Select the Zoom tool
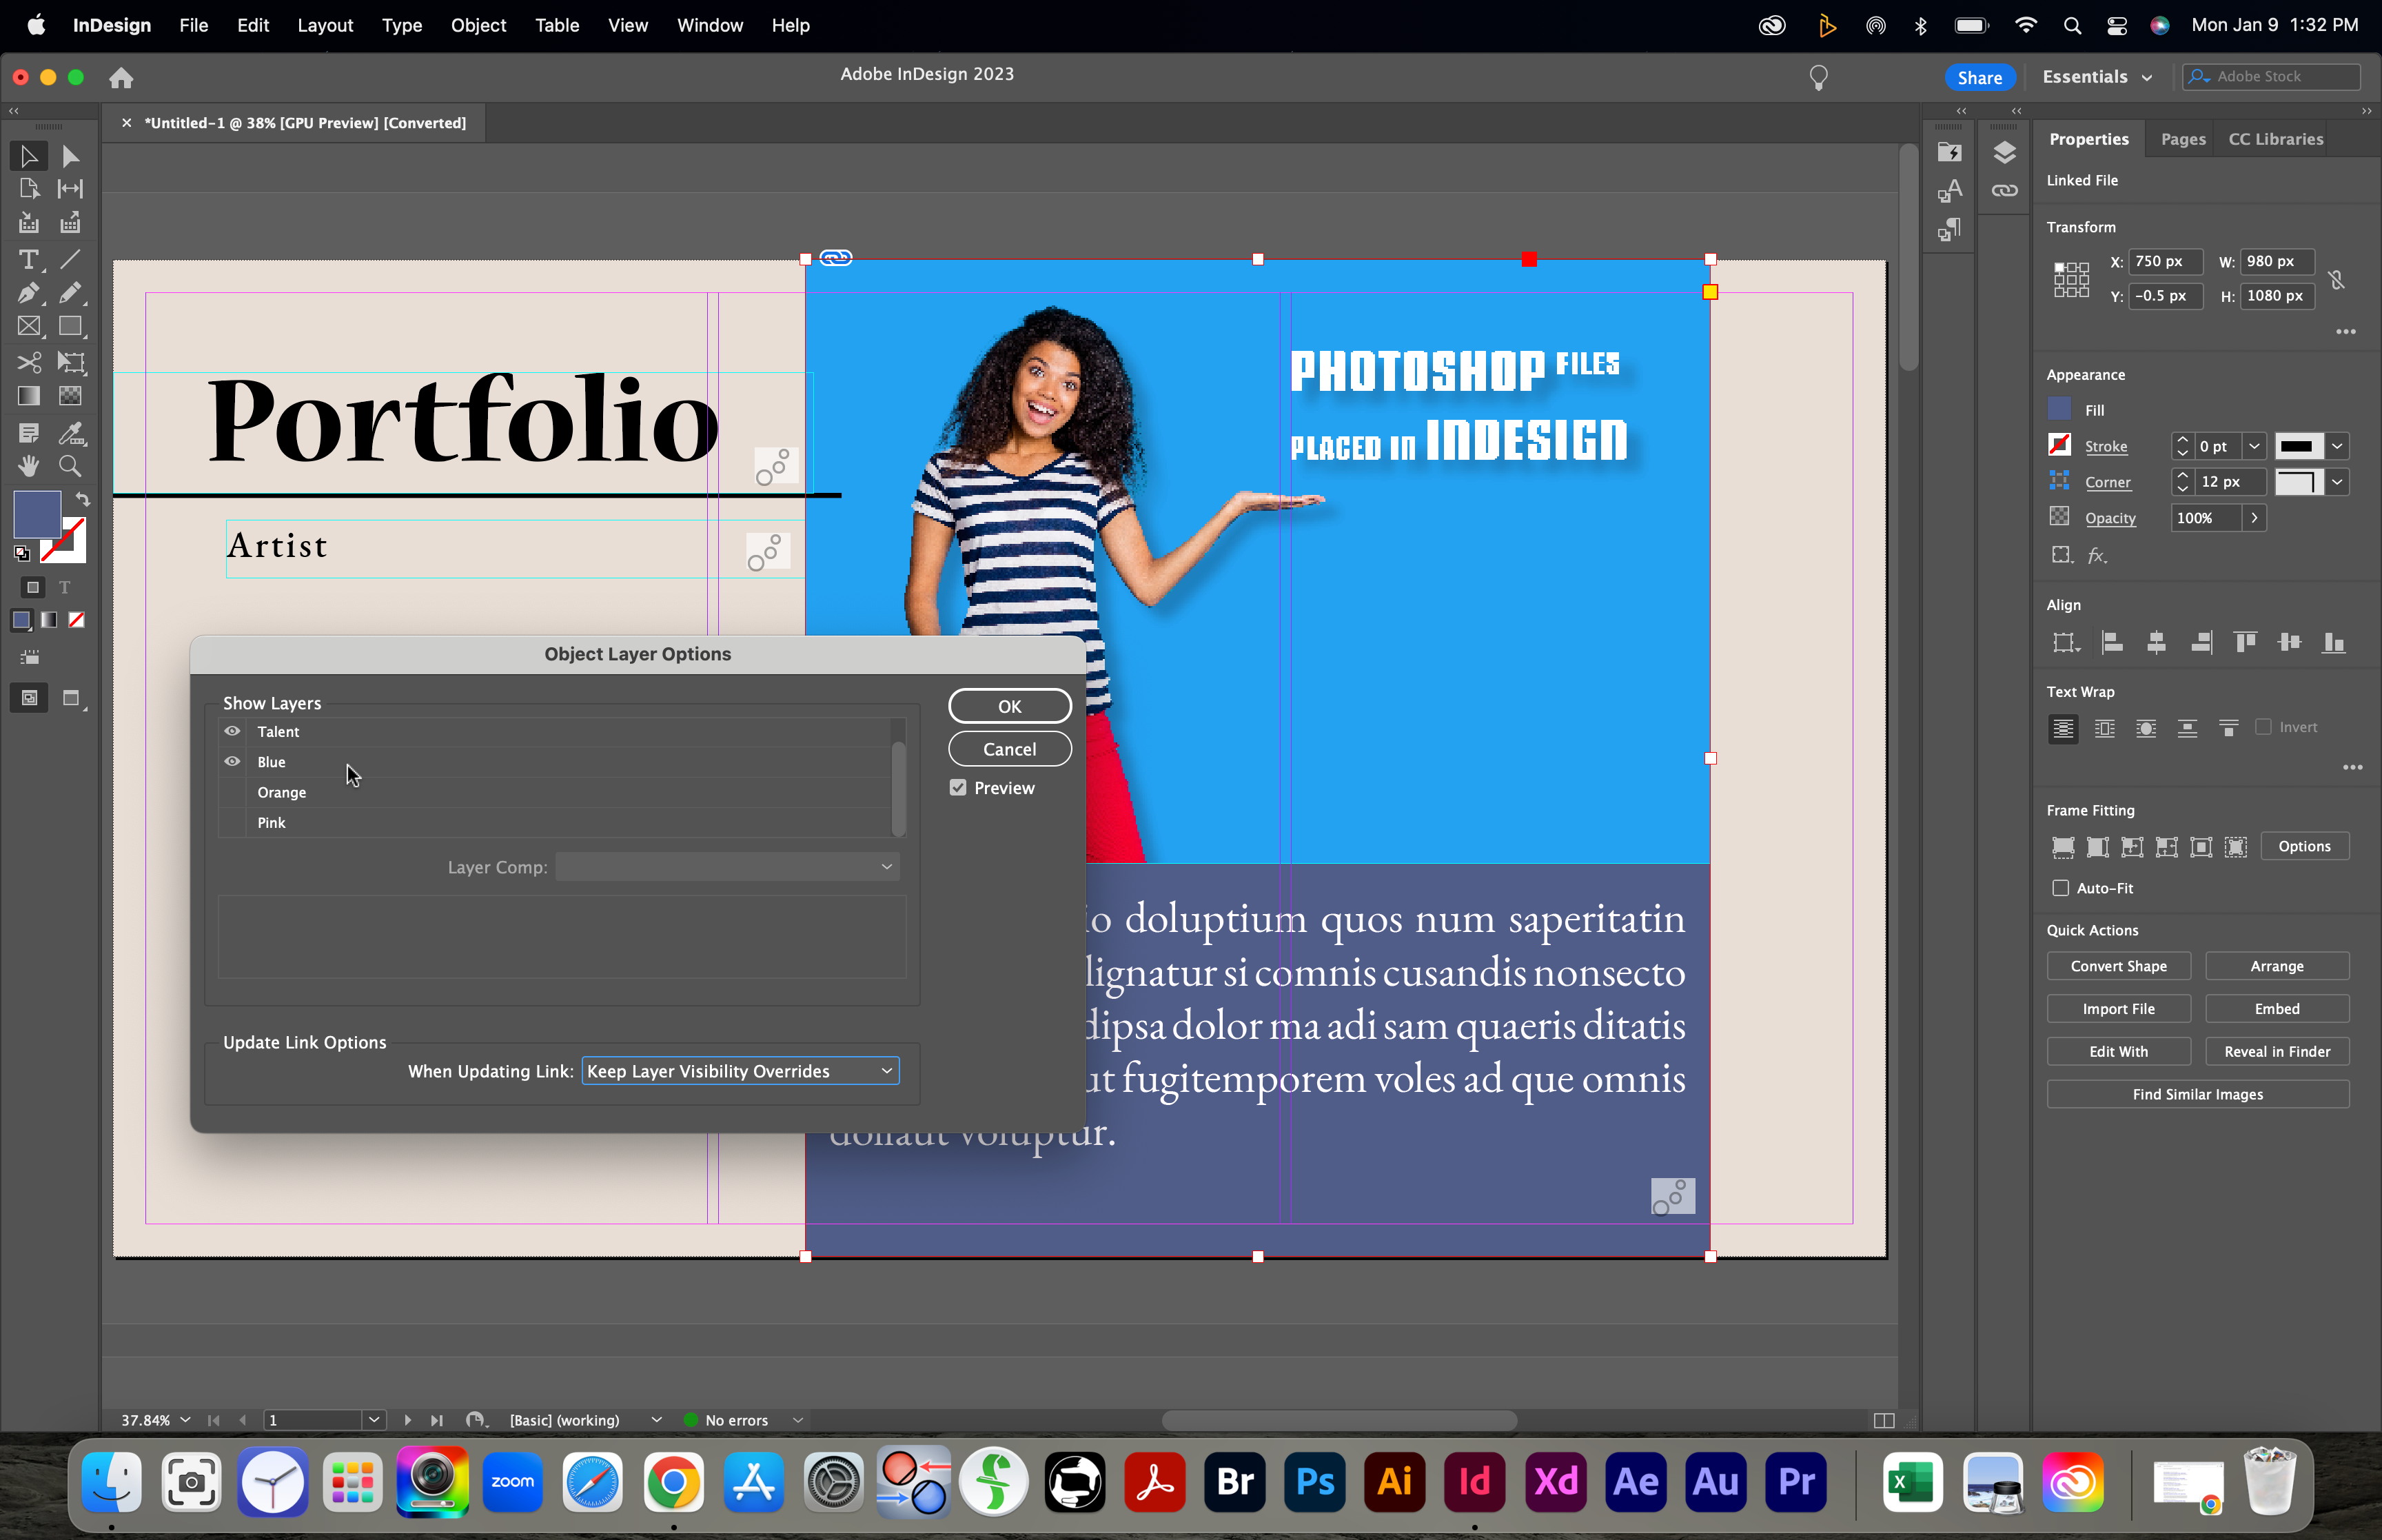Screen dimensions: 2382x1540 70,466
